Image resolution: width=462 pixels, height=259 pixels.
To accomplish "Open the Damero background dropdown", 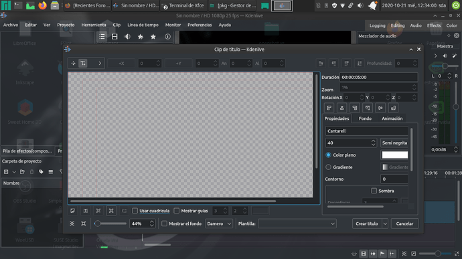I will point(219,224).
